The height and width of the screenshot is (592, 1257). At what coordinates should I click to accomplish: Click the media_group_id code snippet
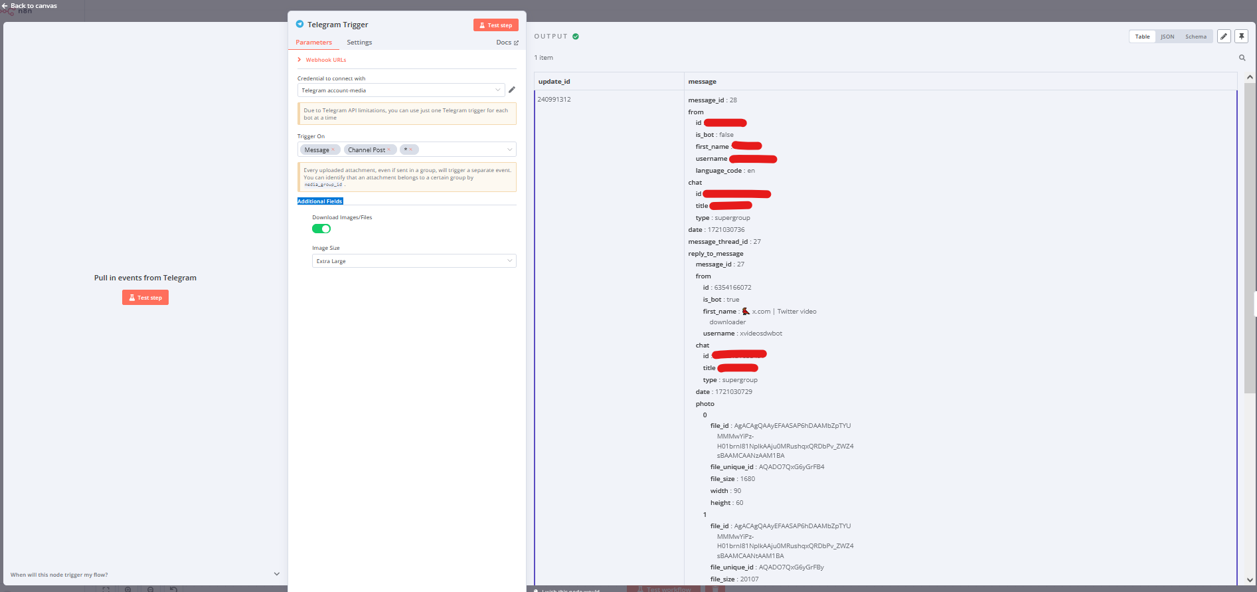pos(323,185)
